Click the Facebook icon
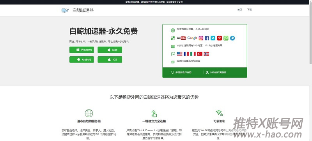 (207, 38)
